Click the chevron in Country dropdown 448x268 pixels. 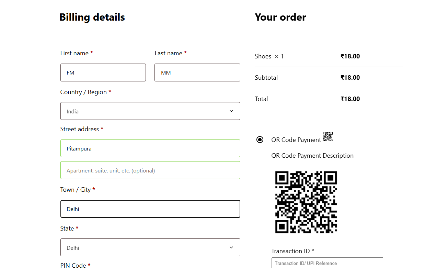pyautogui.click(x=231, y=111)
